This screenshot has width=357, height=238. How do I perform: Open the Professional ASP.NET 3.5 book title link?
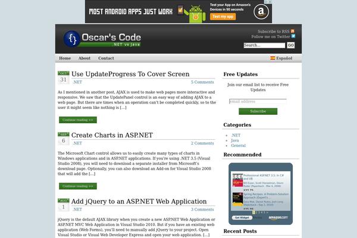pos(264,177)
